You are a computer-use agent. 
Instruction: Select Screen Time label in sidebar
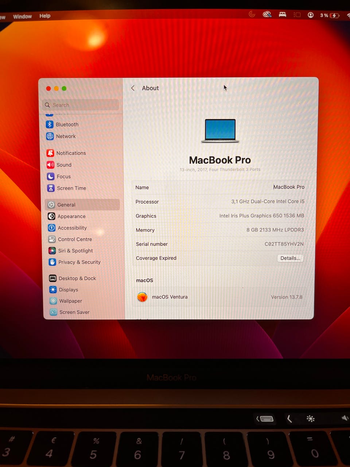pyautogui.click(x=71, y=188)
